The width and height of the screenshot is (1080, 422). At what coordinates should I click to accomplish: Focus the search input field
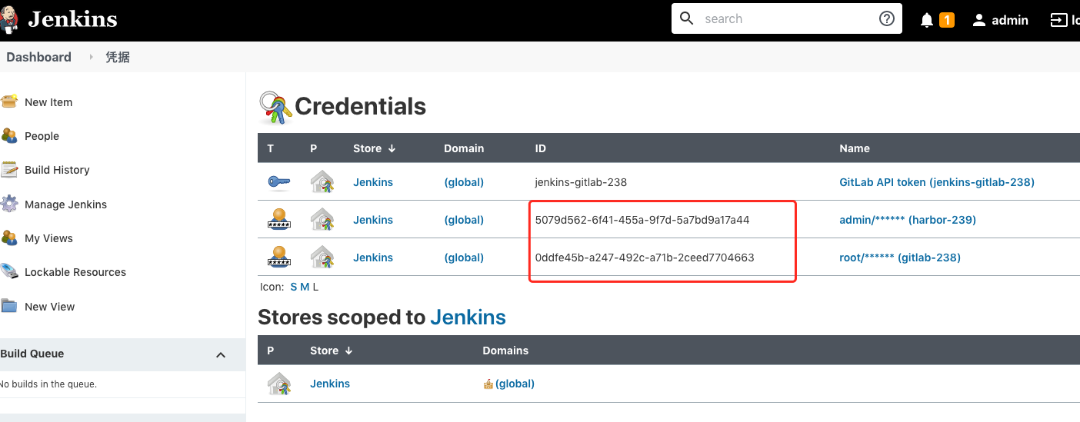788,19
